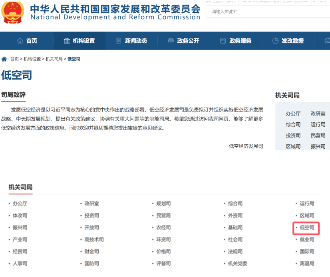Open 区域司 in the bottom department list

click(x=307, y=215)
